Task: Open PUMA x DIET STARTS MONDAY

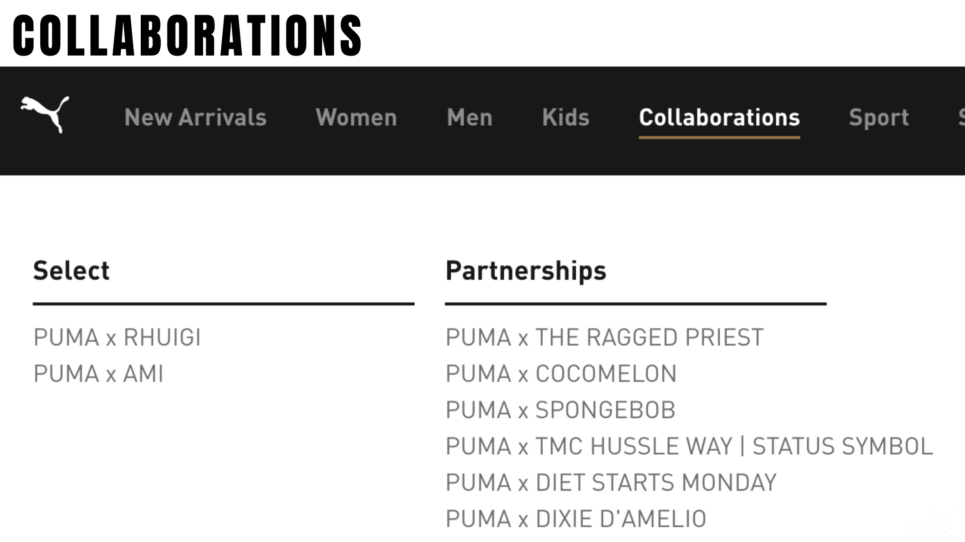Action: click(611, 482)
